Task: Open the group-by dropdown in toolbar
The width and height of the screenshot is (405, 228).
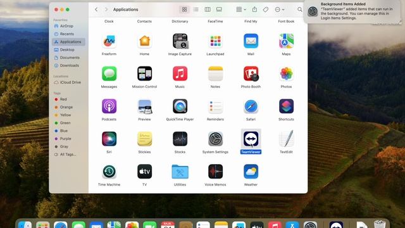Action: [241, 9]
